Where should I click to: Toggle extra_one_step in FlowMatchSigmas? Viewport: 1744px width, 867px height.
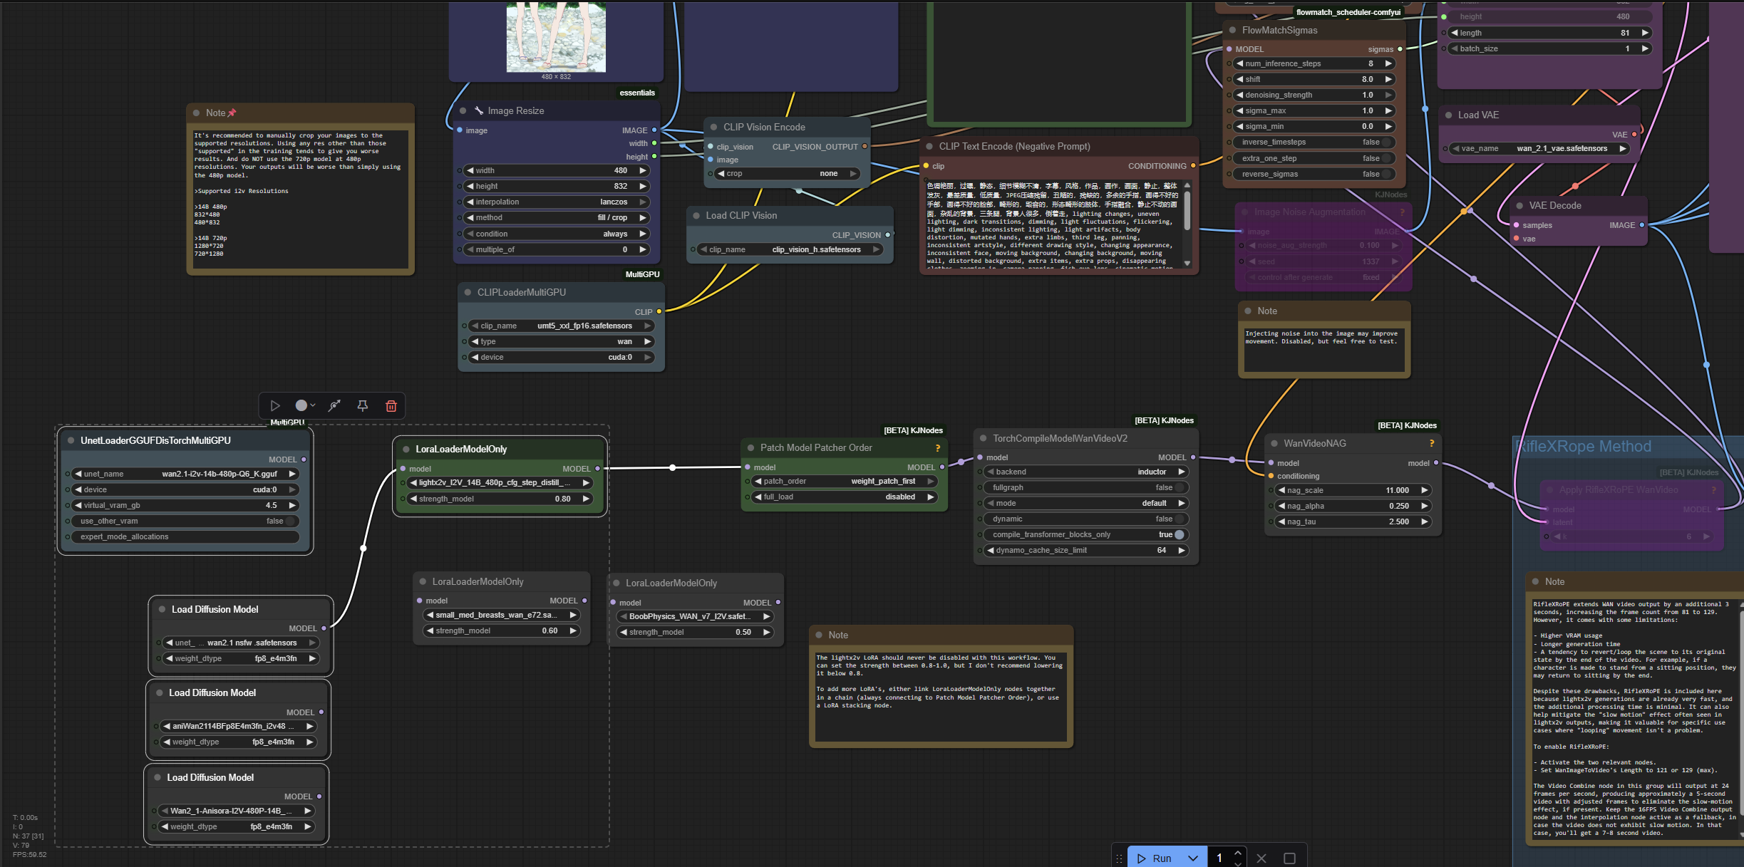(1315, 159)
